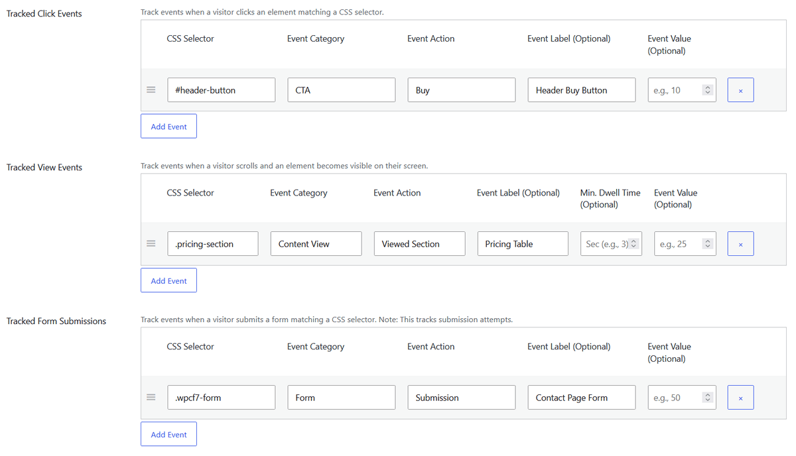Add Event under Tracked View Events

click(168, 280)
